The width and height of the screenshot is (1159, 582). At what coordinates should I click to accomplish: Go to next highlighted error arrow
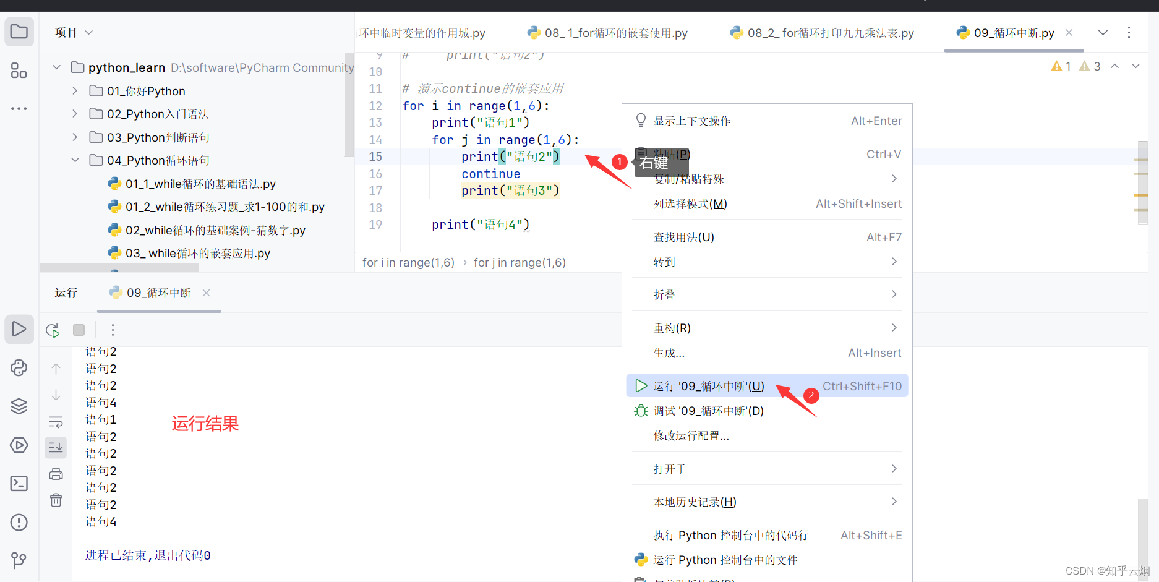[x=1135, y=66]
